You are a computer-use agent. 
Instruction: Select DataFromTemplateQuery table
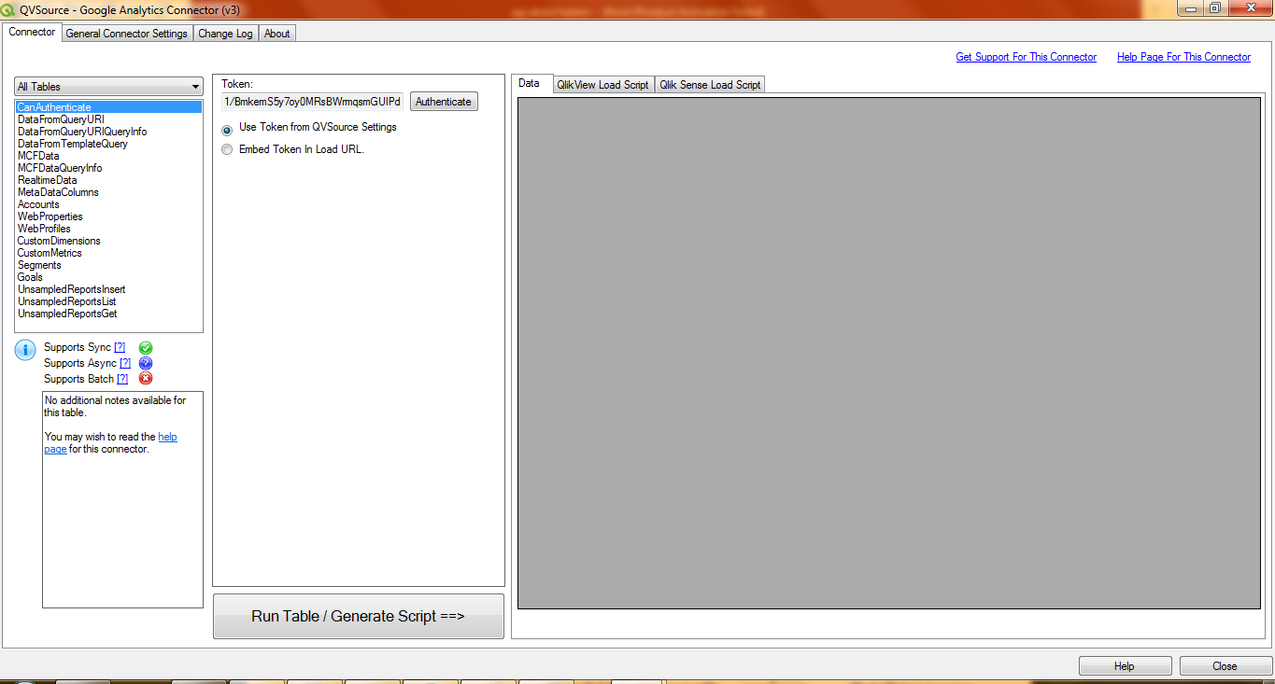coord(108,144)
